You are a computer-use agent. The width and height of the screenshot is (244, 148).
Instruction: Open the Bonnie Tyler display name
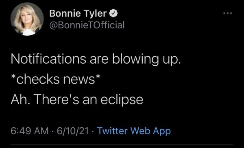click(78, 13)
